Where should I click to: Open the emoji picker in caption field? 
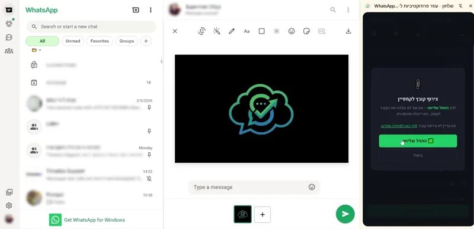312,187
